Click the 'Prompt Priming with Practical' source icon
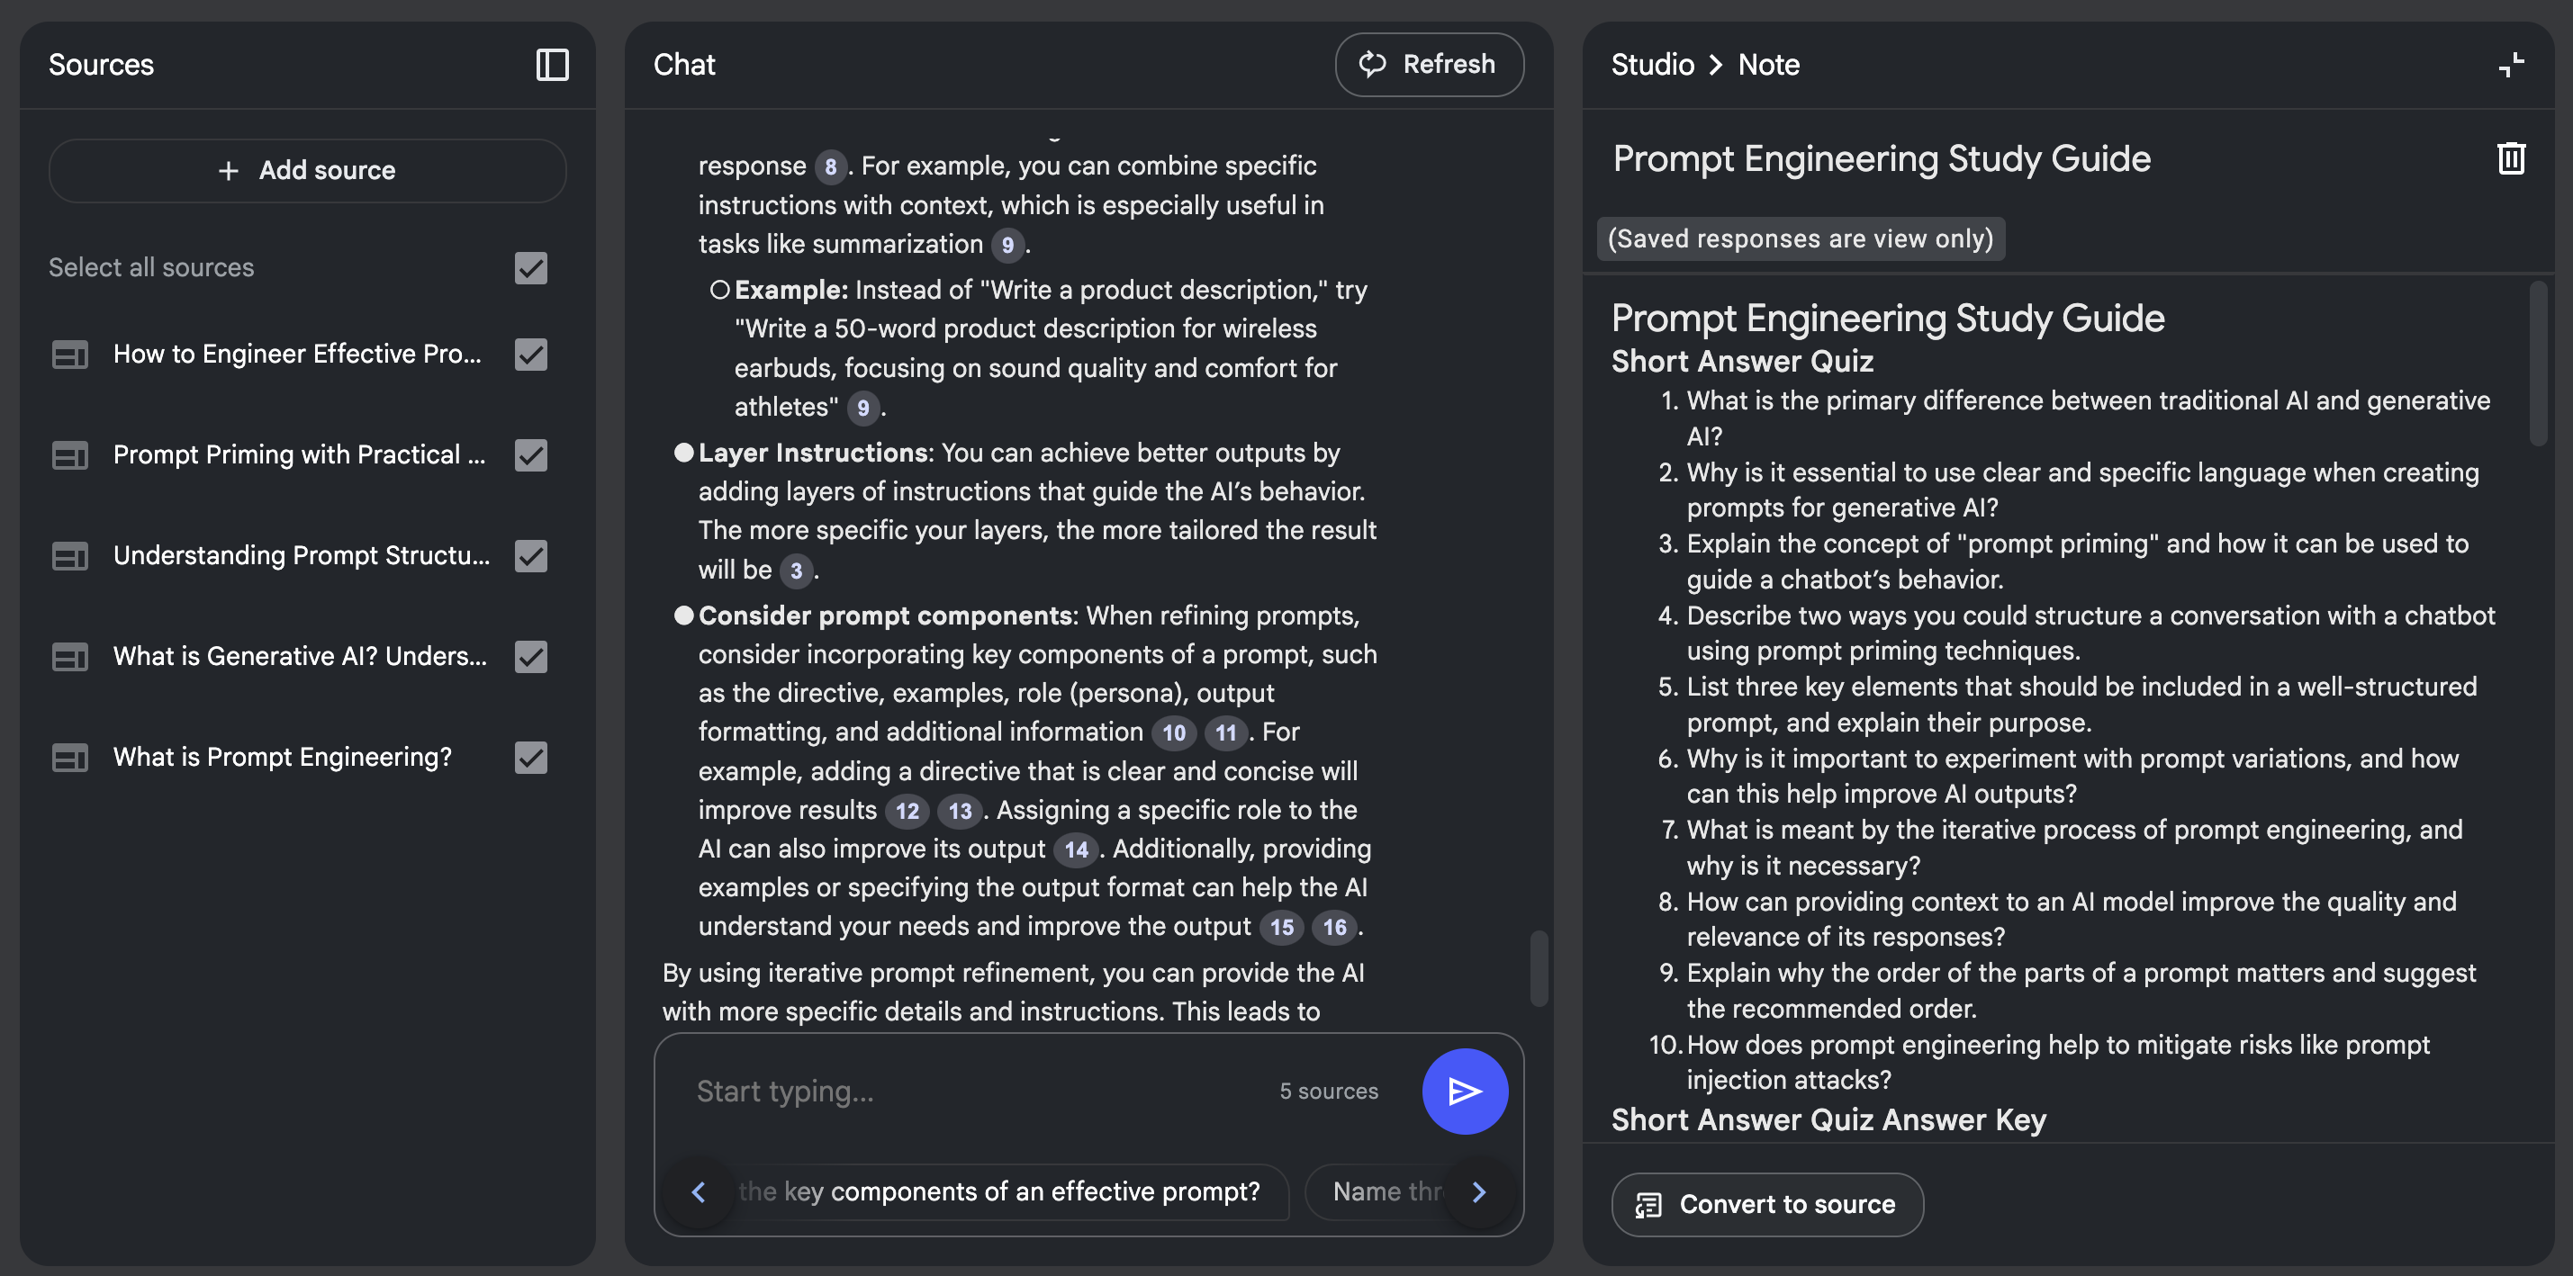This screenshot has height=1276, width=2573. 70,455
